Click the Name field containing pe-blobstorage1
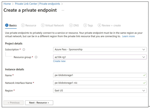The width and height of the screenshot is (150, 108). 100,75
